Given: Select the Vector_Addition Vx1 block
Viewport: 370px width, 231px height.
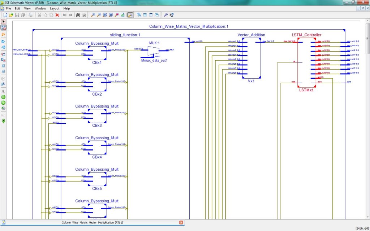Looking at the screenshot, I should tap(251, 58).
